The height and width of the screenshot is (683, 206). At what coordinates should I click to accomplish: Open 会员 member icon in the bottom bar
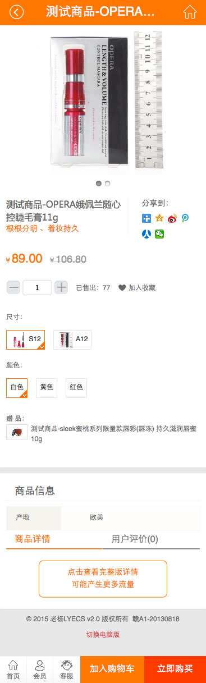click(x=40, y=670)
